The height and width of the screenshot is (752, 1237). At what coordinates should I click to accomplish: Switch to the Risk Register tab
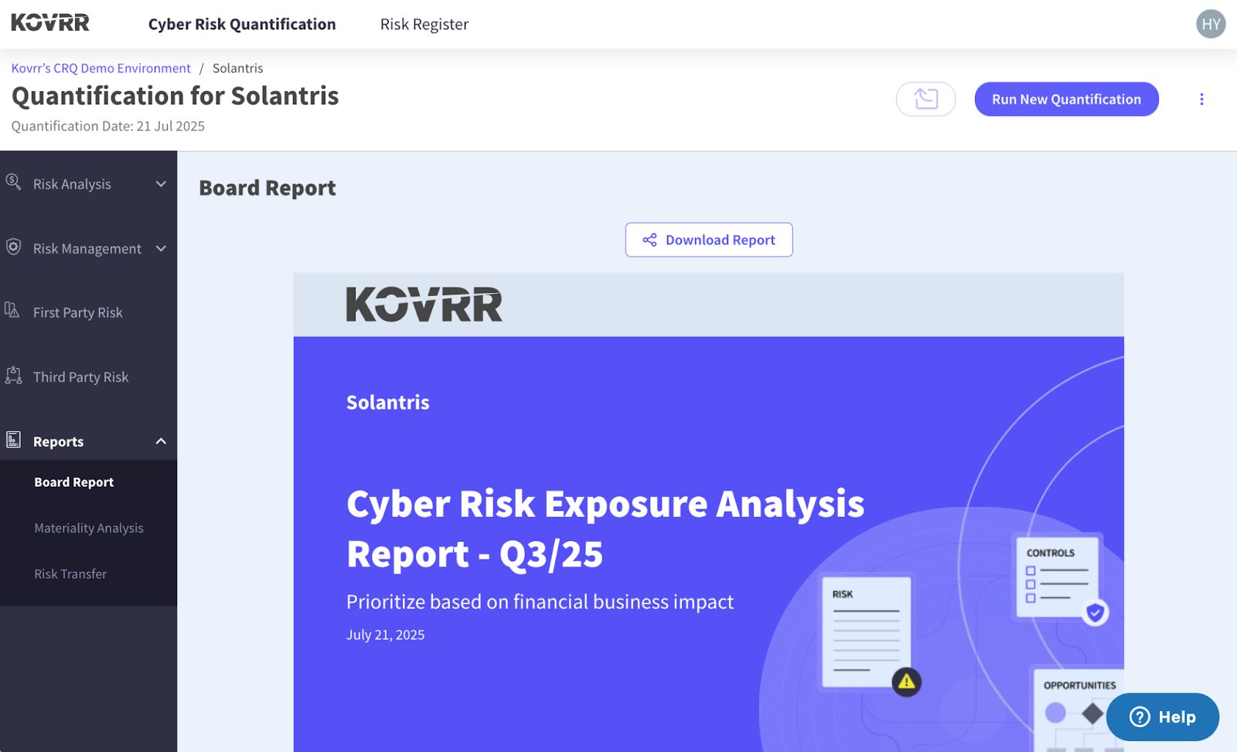424,24
